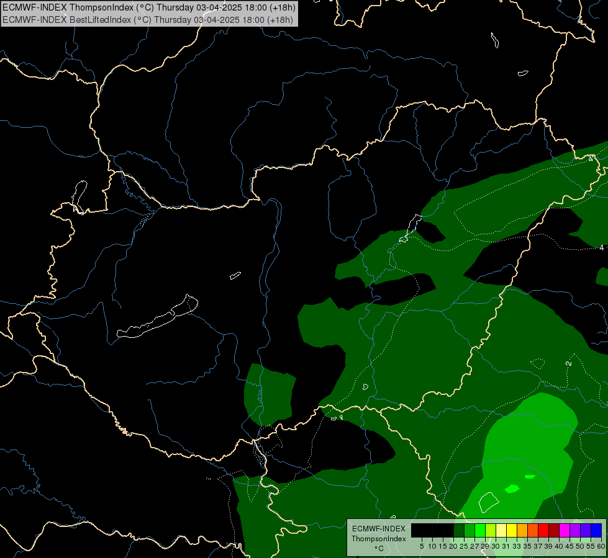The height and width of the screenshot is (558, 608).
Task: Select the BestLiftedIndex title line at top
Action: coord(148,20)
